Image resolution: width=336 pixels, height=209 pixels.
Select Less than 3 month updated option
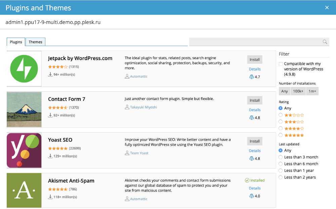(x=281, y=157)
